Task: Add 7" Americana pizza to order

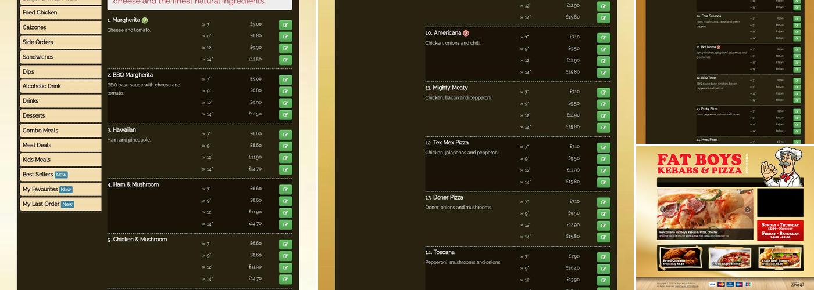Action: click(604, 38)
